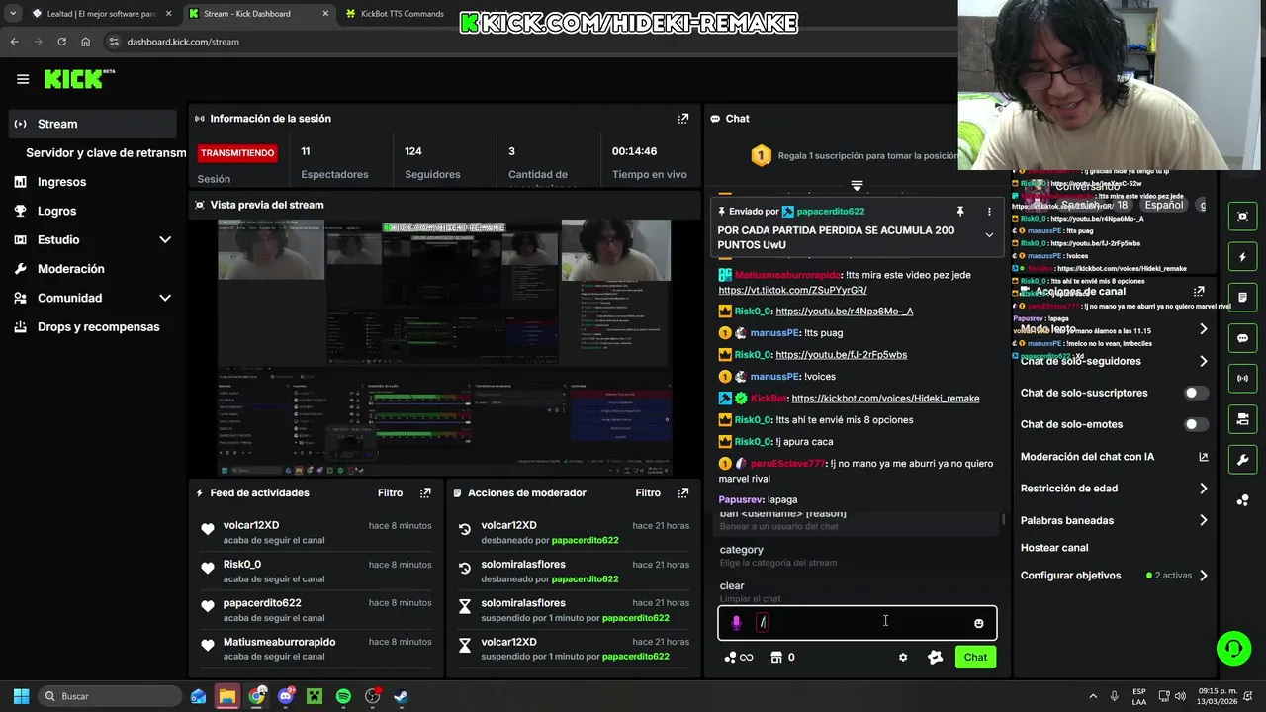Click the three-dots points icon in right sidebar

point(1243,500)
